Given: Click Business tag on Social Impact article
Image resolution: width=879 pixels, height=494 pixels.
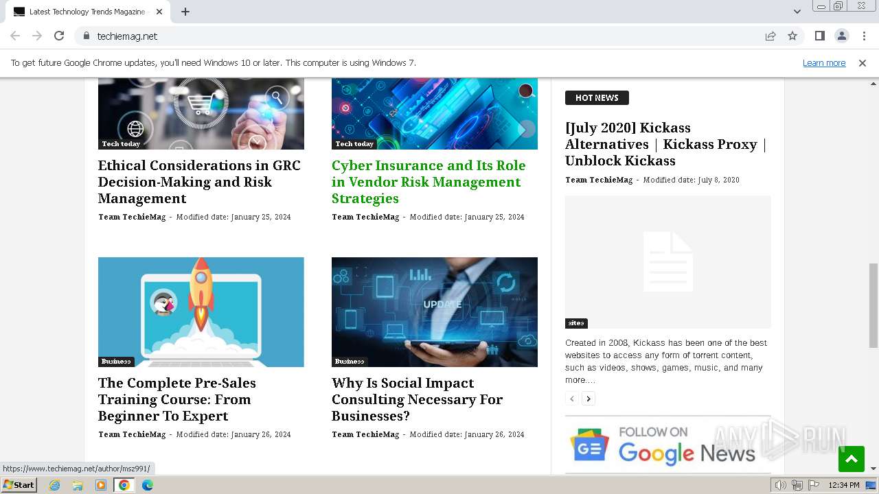Looking at the screenshot, I should [350, 362].
